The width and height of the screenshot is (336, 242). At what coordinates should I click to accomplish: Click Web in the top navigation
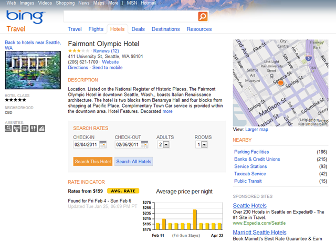click(11, 3)
